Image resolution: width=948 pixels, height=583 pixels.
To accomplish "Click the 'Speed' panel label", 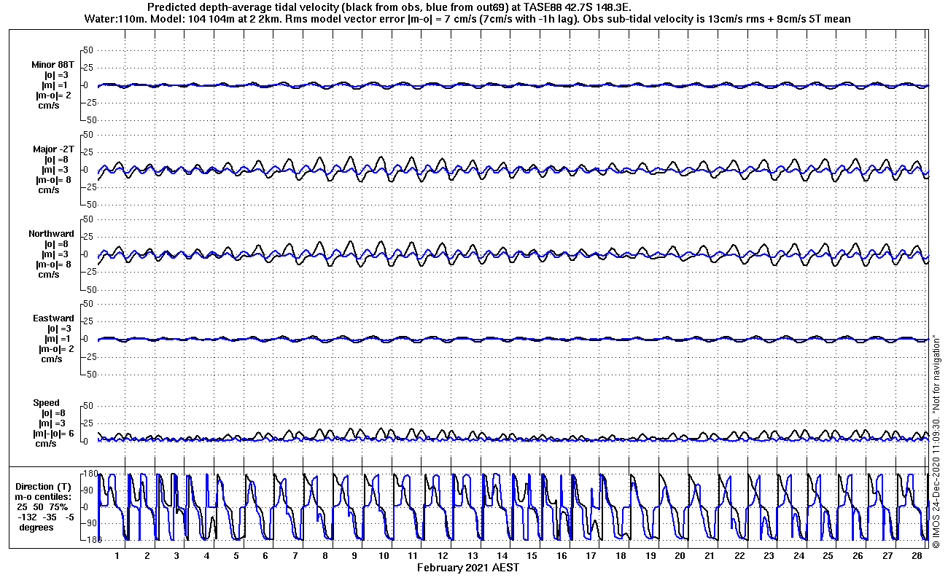I will [x=46, y=403].
